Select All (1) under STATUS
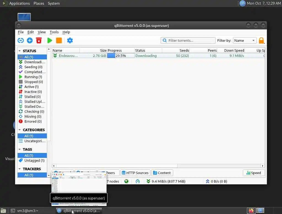282x214 pixels. [x=32, y=57]
